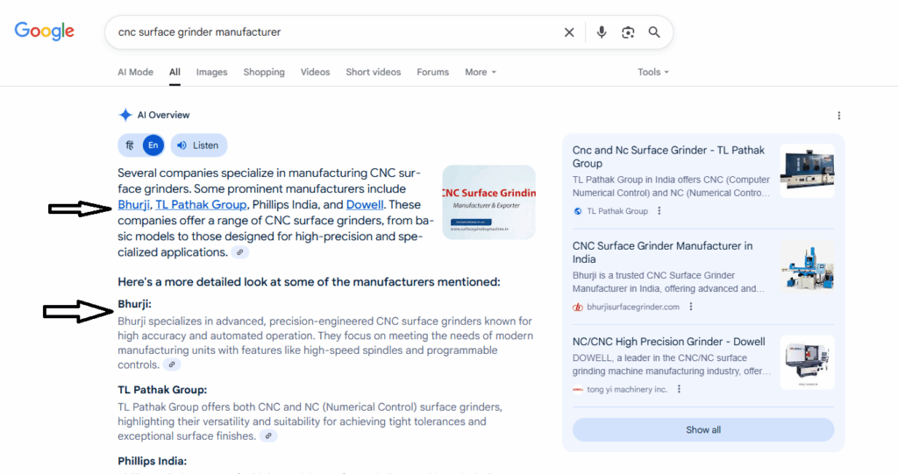Click 'tong yi machinery inc.' source name
Image resolution: width=898 pixels, height=474 pixels.
tap(627, 389)
